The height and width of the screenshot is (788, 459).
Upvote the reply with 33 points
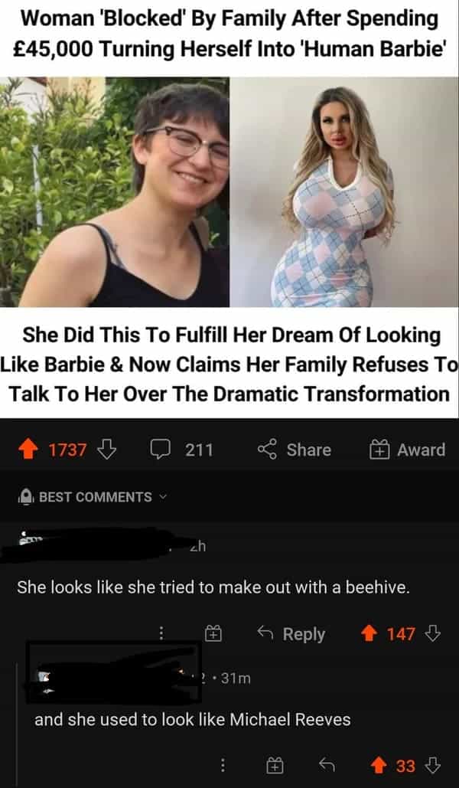click(379, 765)
